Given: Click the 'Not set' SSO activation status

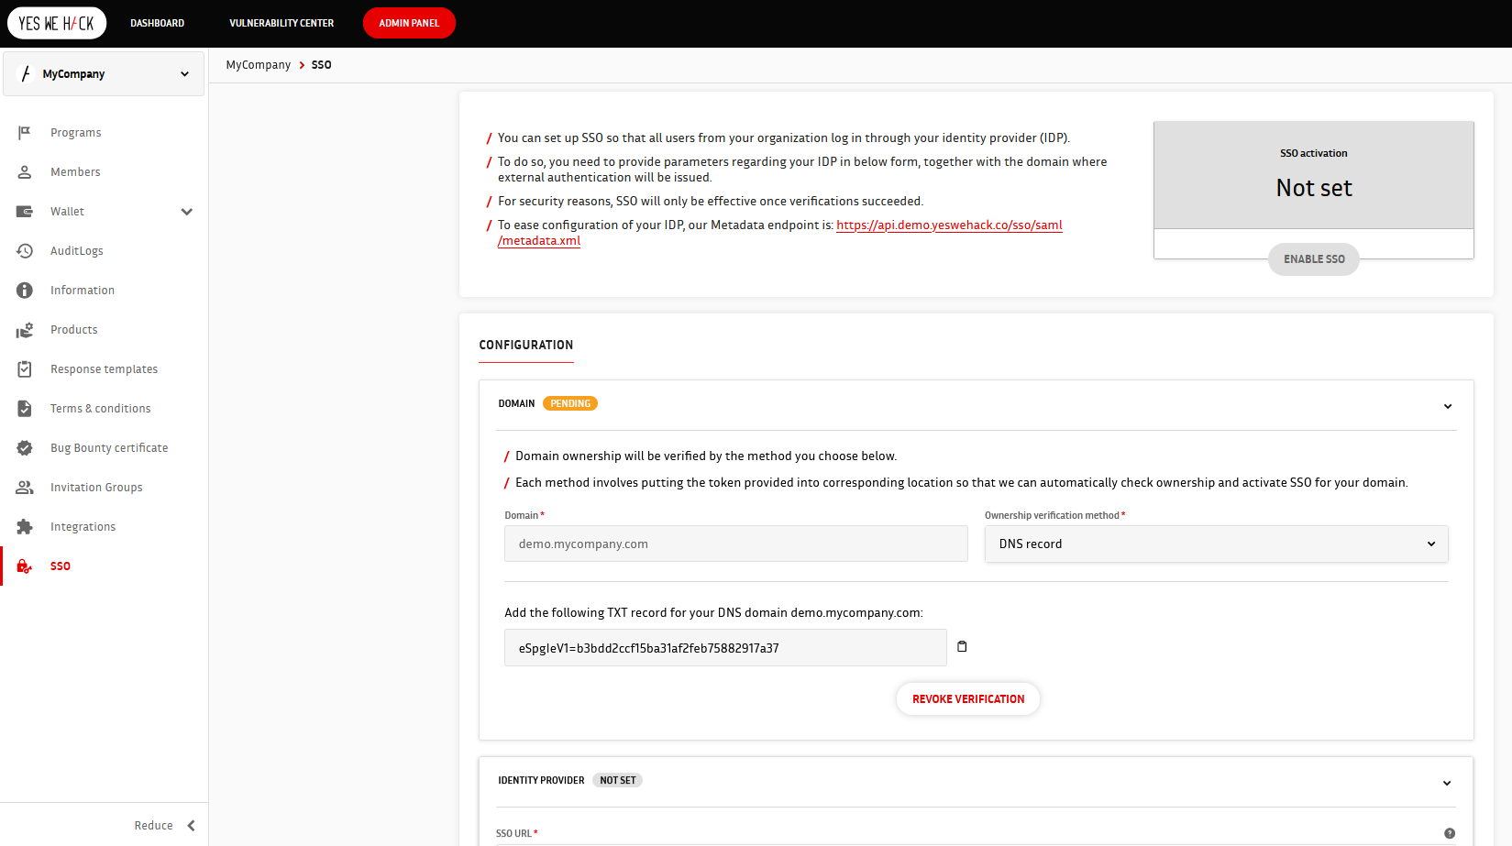Looking at the screenshot, I should [x=1314, y=188].
